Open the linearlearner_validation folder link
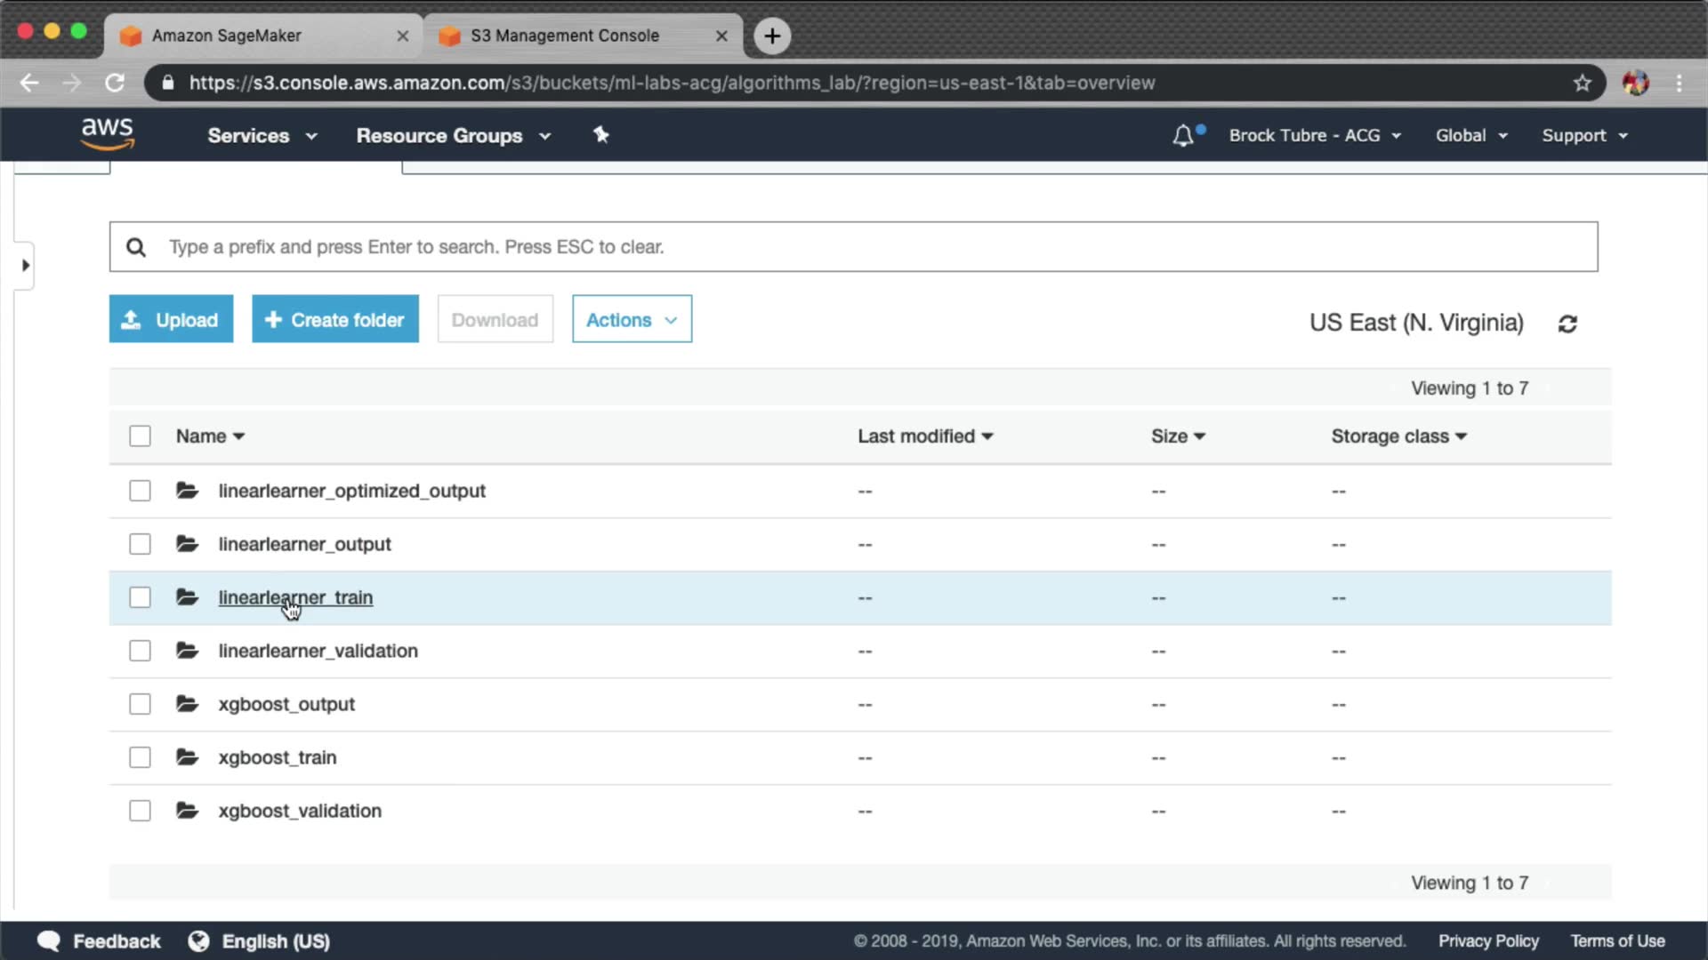The width and height of the screenshot is (1708, 960). 318,651
